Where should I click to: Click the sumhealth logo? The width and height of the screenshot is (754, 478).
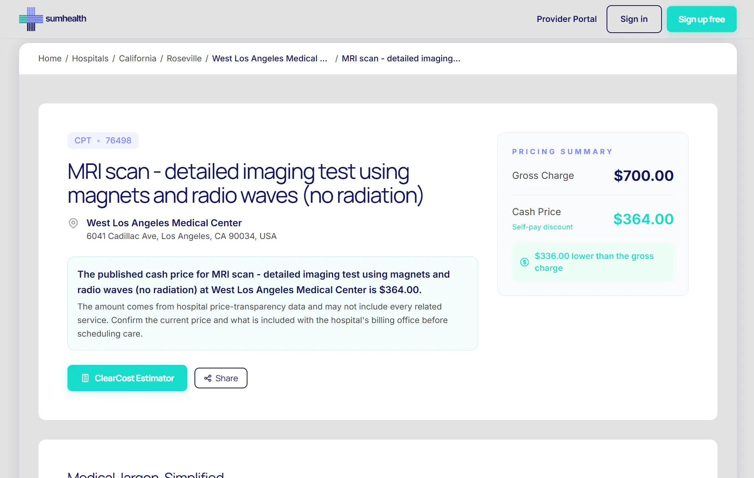coord(53,19)
